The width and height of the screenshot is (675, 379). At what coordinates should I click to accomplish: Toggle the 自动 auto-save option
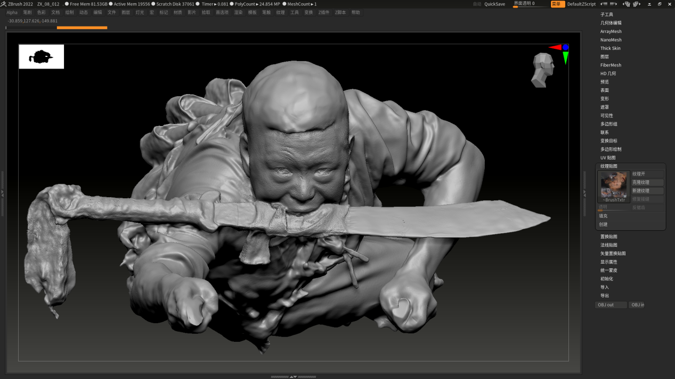(477, 4)
